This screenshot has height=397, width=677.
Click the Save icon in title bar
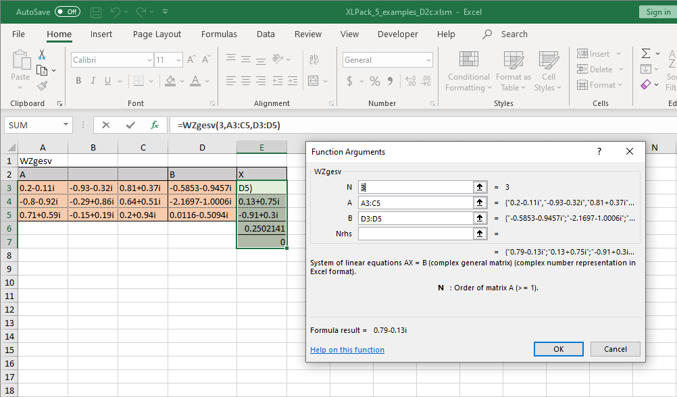pyautogui.click(x=96, y=12)
